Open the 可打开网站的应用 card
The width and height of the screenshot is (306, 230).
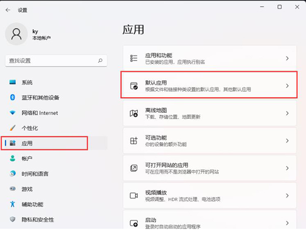point(210,168)
